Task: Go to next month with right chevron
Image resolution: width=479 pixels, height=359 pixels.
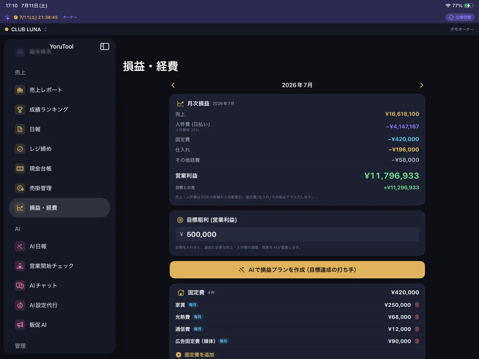Action: point(421,85)
